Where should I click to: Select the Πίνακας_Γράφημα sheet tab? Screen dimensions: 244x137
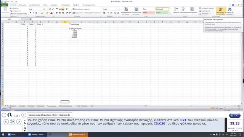(66, 106)
